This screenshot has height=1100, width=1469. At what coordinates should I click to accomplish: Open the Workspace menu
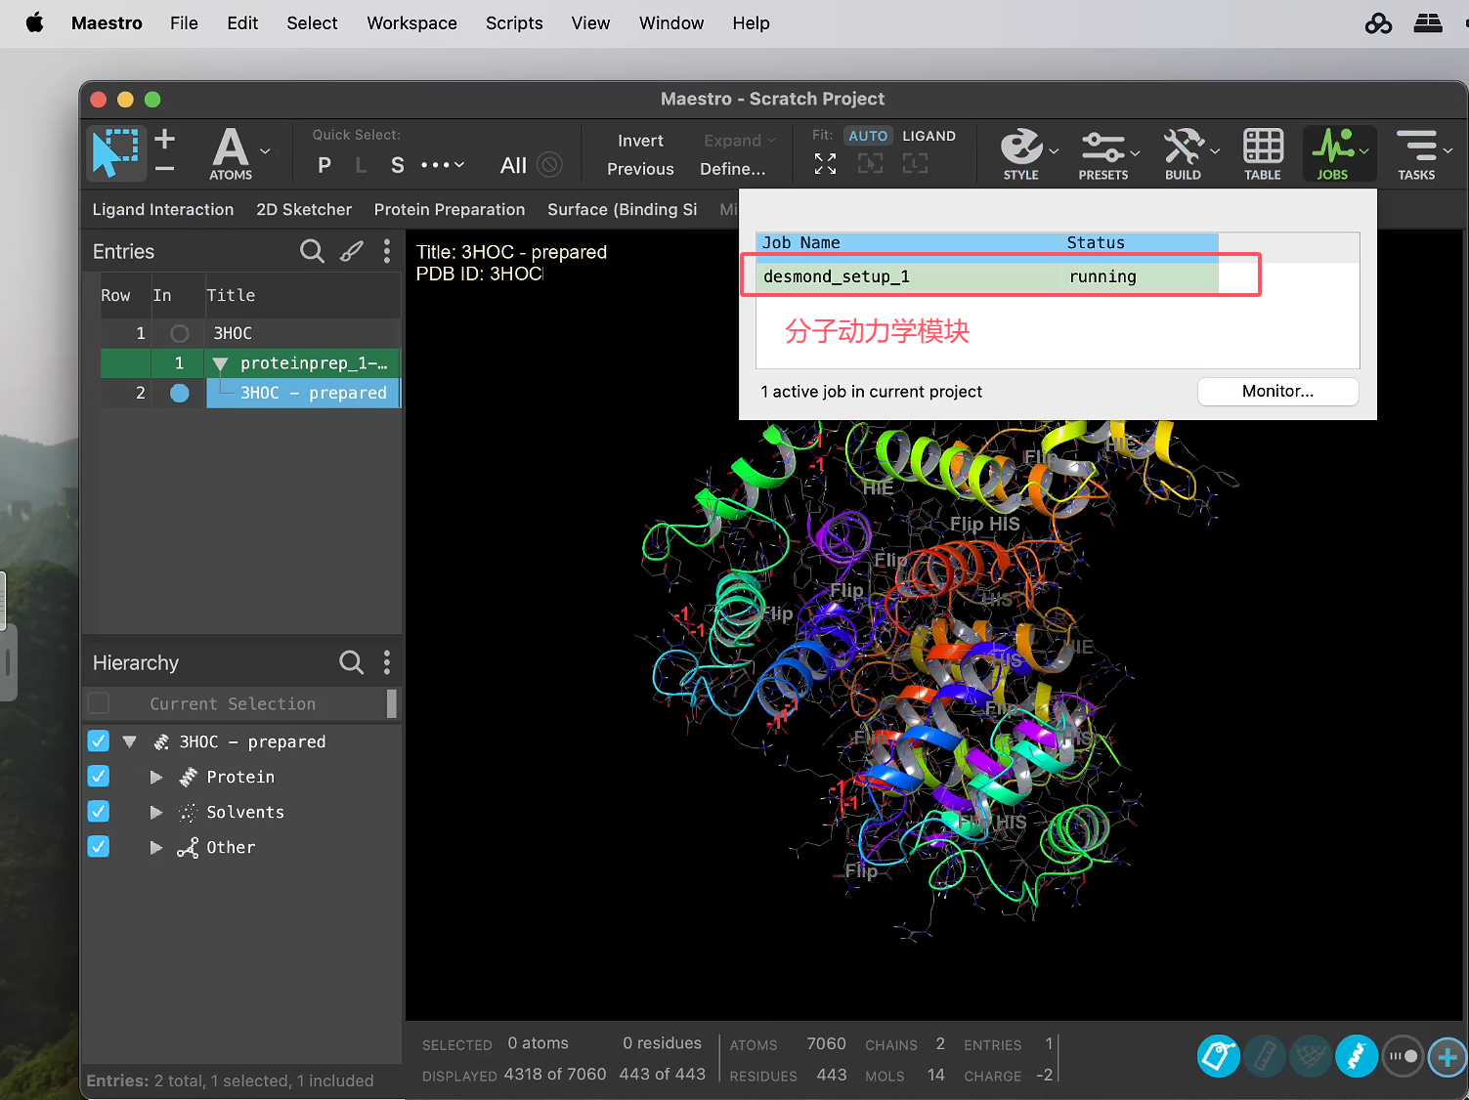click(411, 22)
